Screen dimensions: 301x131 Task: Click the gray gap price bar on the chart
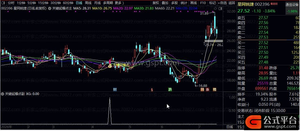214,41
